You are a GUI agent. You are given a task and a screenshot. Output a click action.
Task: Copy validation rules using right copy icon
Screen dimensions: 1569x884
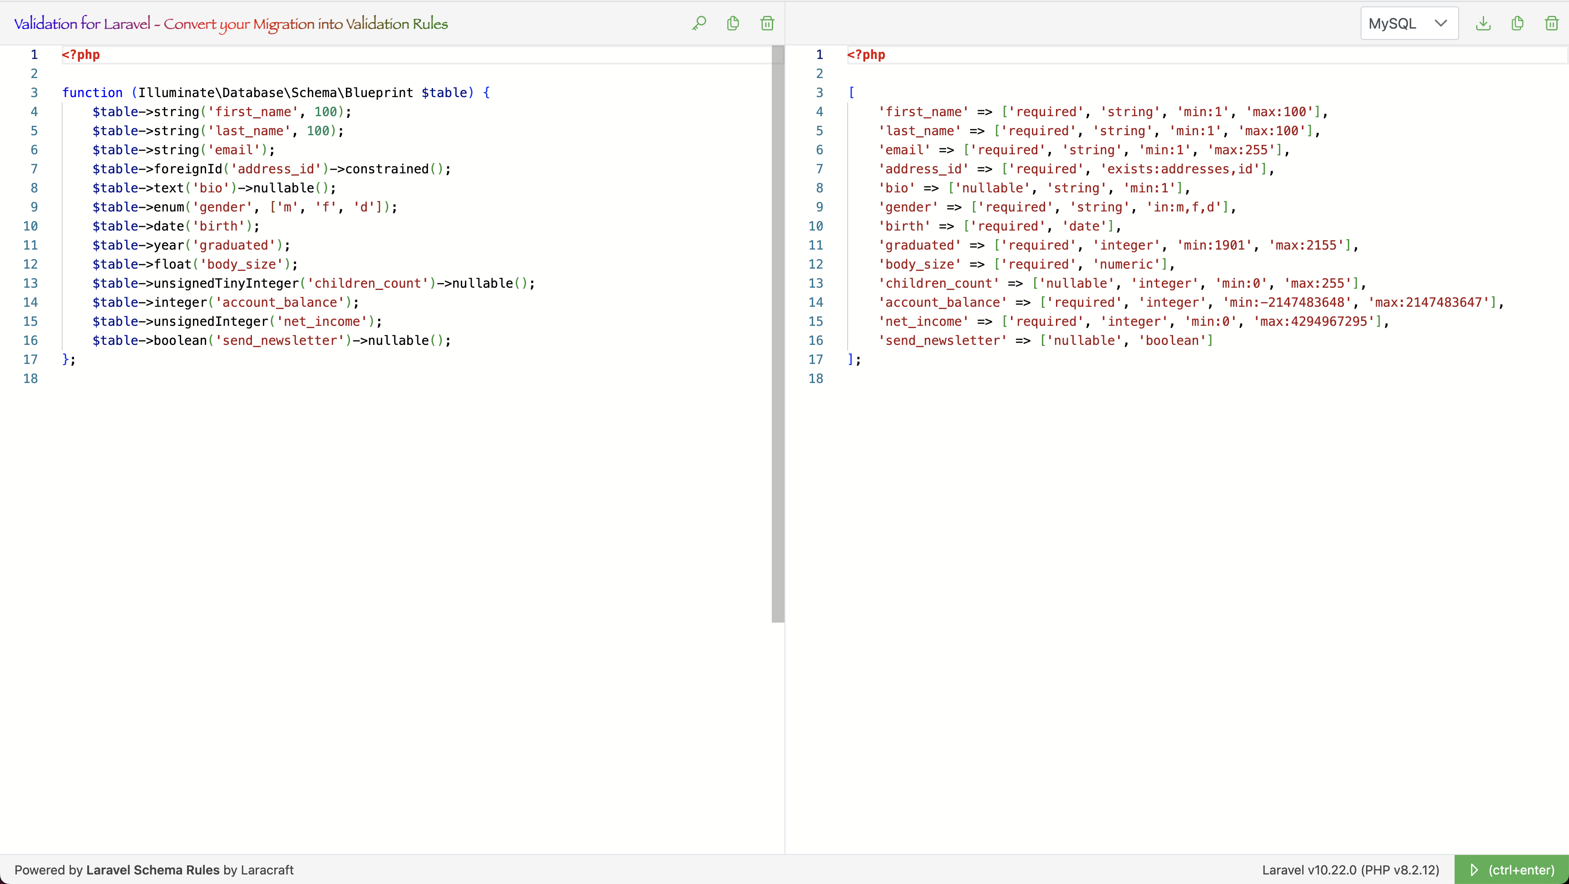click(1518, 23)
